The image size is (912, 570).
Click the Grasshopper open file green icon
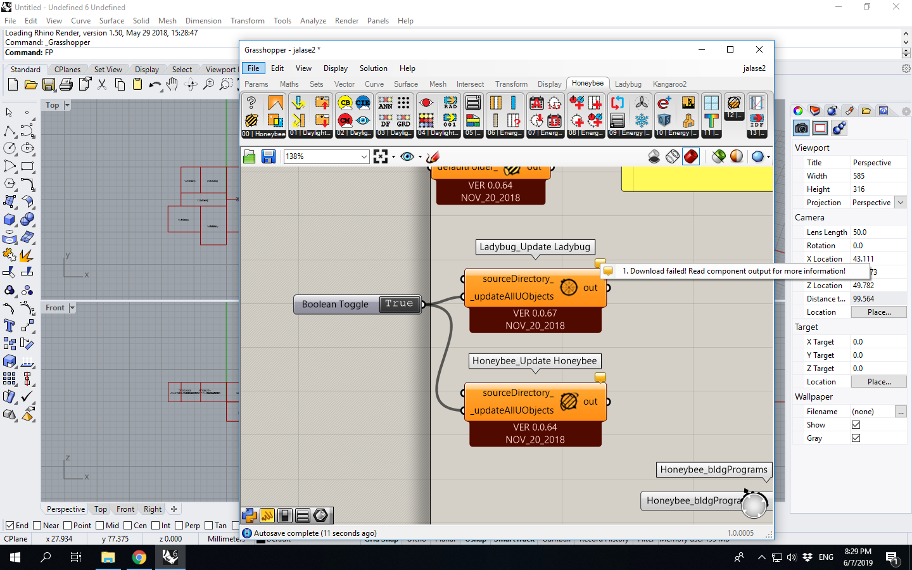pyautogui.click(x=250, y=156)
